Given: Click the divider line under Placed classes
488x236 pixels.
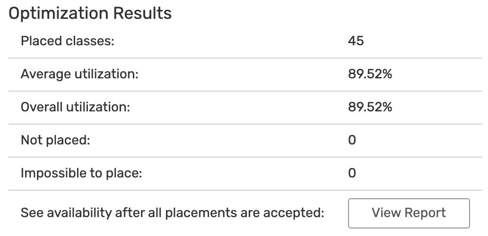Looking at the screenshot, I should pos(245,58).
